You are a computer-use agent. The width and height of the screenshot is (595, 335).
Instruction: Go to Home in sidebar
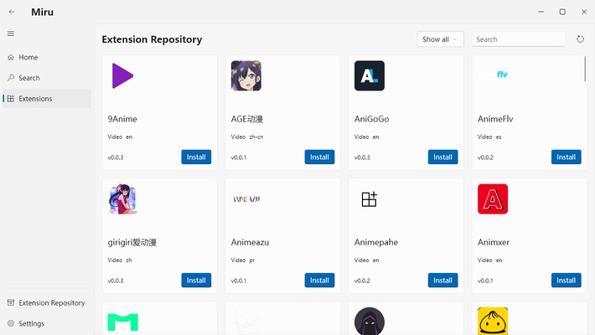point(28,58)
